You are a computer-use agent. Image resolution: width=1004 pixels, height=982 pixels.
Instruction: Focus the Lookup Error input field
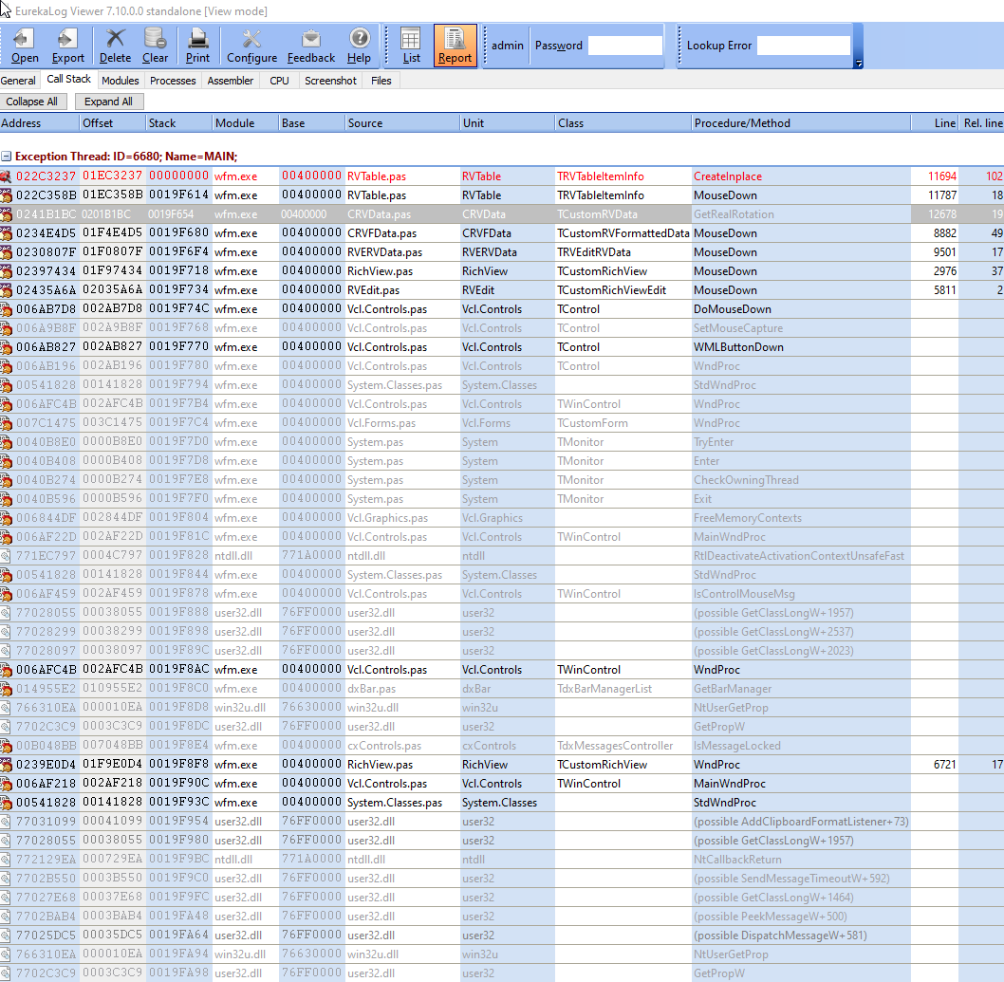[804, 46]
